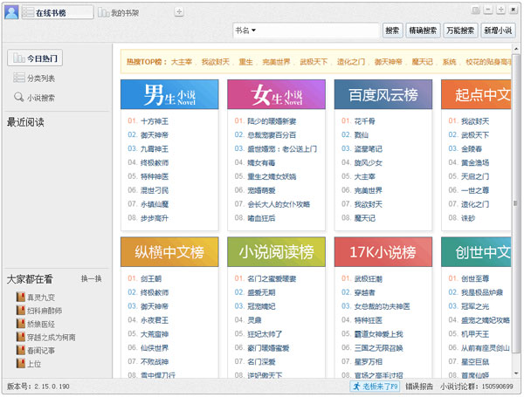Open the book 真灵九变
This screenshot has height=397, width=524.
click(x=36, y=298)
